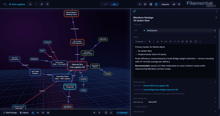This screenshot has height=116, width=220.
Task: Take a screenshot with camera icon
Action: pos(48,113)
